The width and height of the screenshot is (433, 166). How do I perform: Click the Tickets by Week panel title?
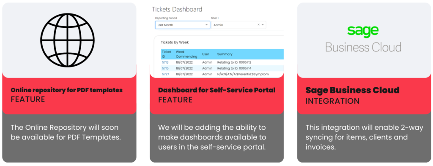(x=175, y=43)
